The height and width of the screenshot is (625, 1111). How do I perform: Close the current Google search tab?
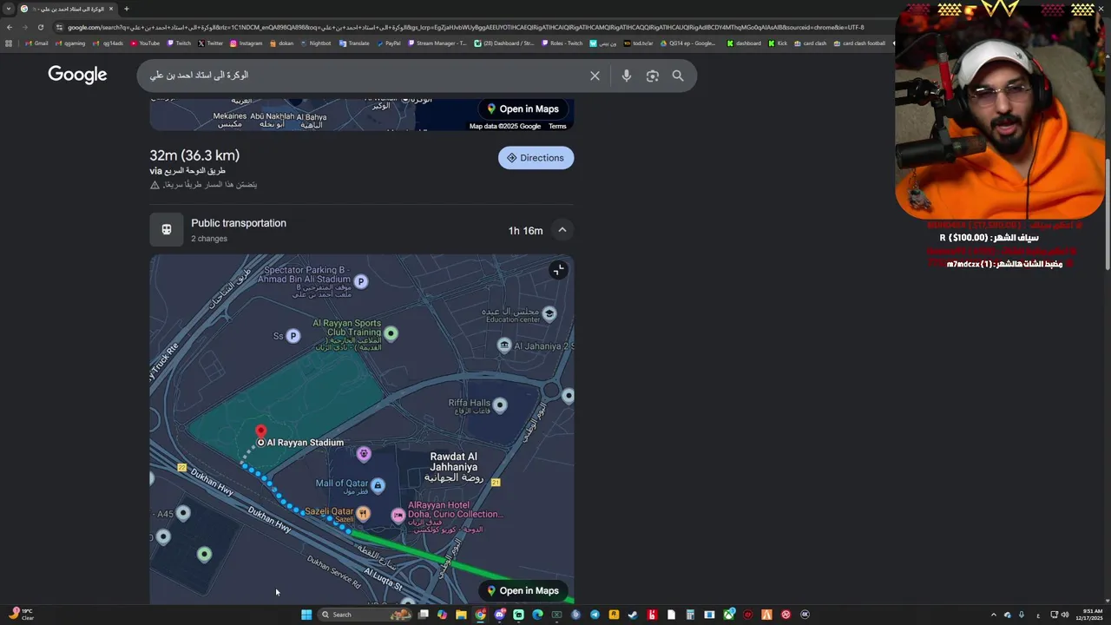click(x=111, y=9)
